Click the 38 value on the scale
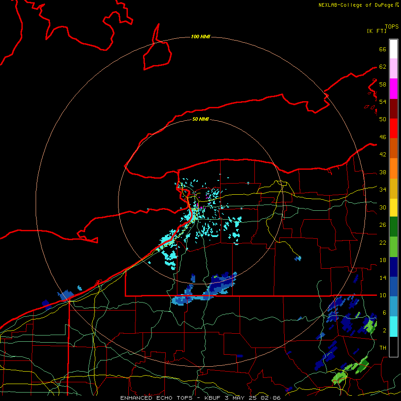401x401 pixels. tap(383, 172)
